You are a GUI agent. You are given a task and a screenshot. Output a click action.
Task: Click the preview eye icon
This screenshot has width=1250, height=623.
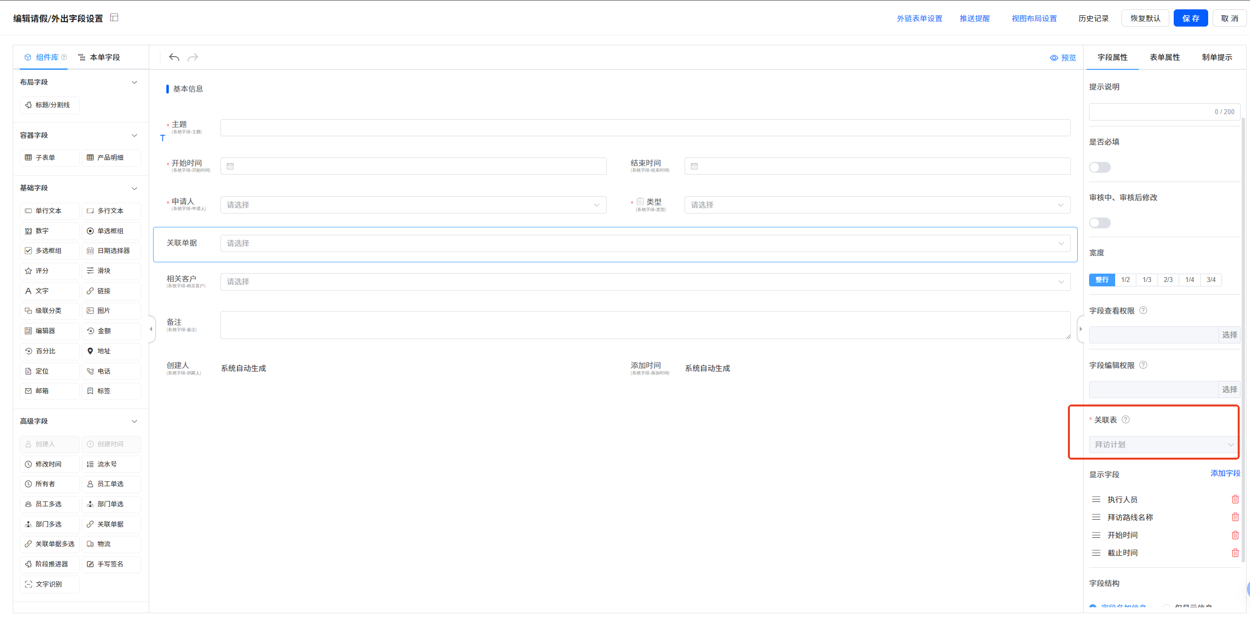pyautogui.click(x=1054, y=58)
